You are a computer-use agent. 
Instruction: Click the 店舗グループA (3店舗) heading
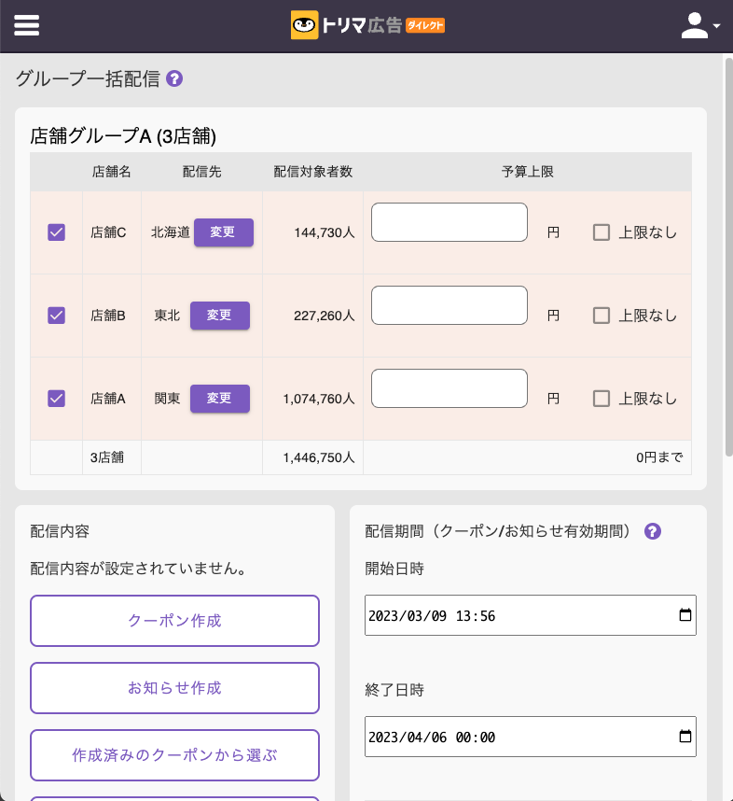pos(123,136)
